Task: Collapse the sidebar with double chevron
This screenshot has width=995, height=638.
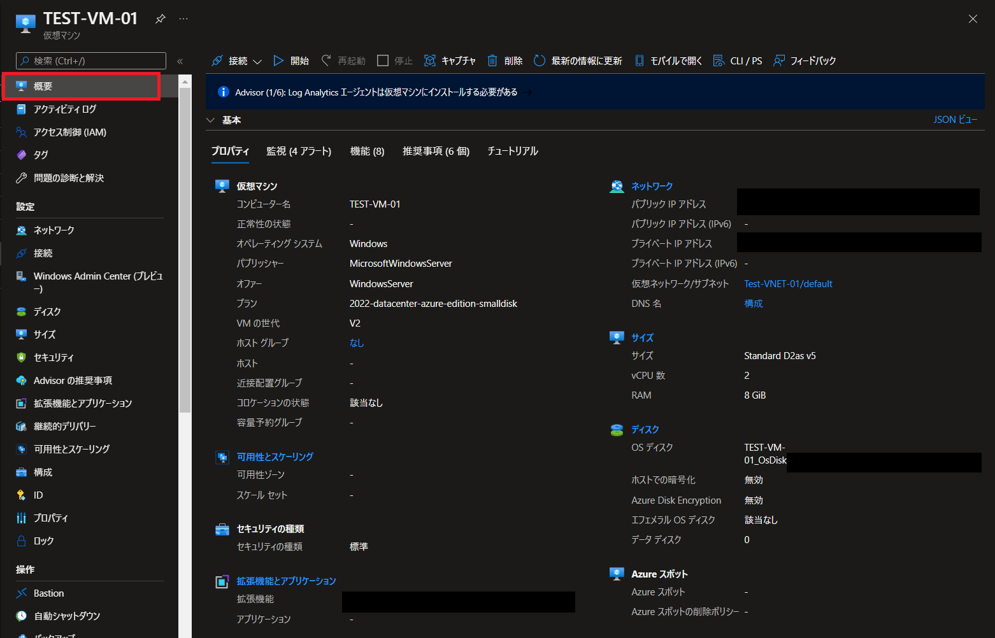Action: pyautogui.click(x=180, y=61)
